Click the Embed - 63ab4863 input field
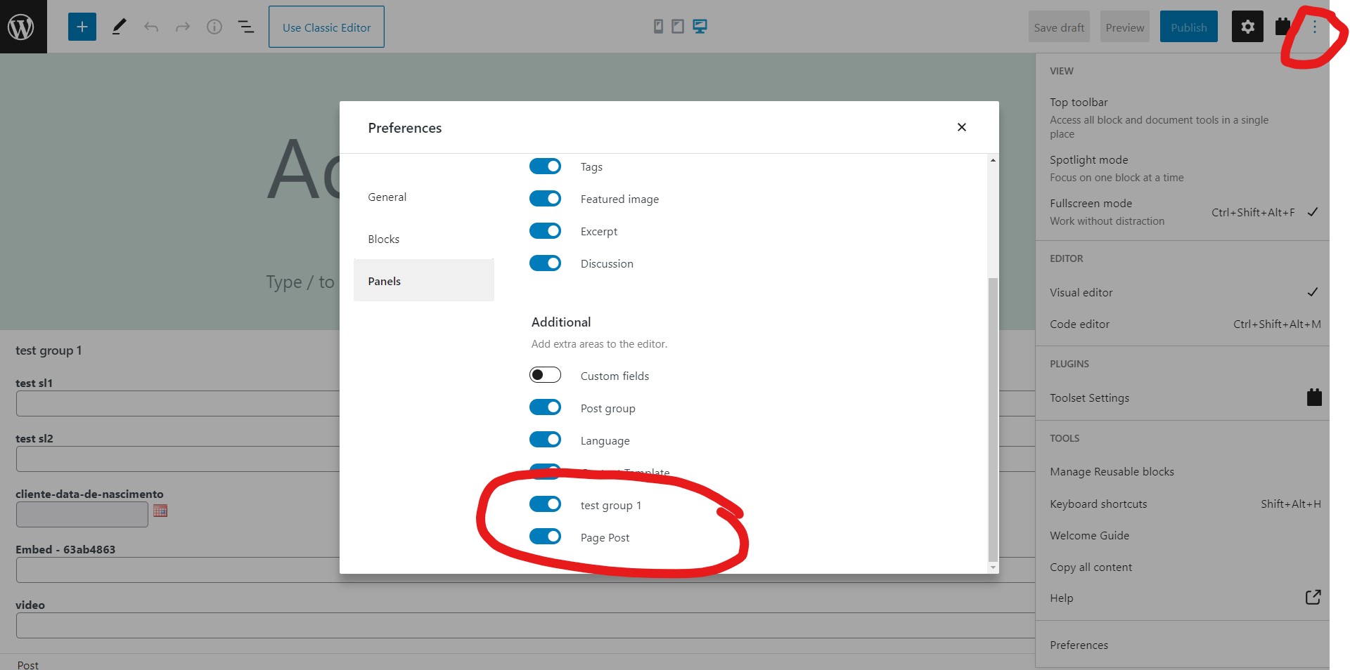The height and width of the screenshot is (670, 1350). pos(178,570)
